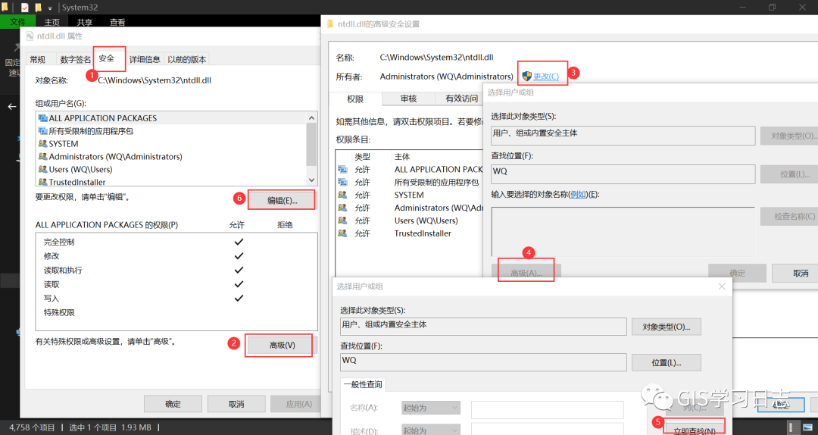Screen dimensions: 818x435
Task: Select ALL APPLICATION PACKAGES in the group list
Action: pos(172,118)
